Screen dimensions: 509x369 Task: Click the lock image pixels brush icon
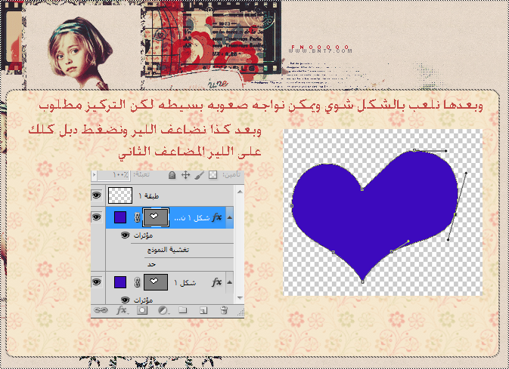(199, 175)
